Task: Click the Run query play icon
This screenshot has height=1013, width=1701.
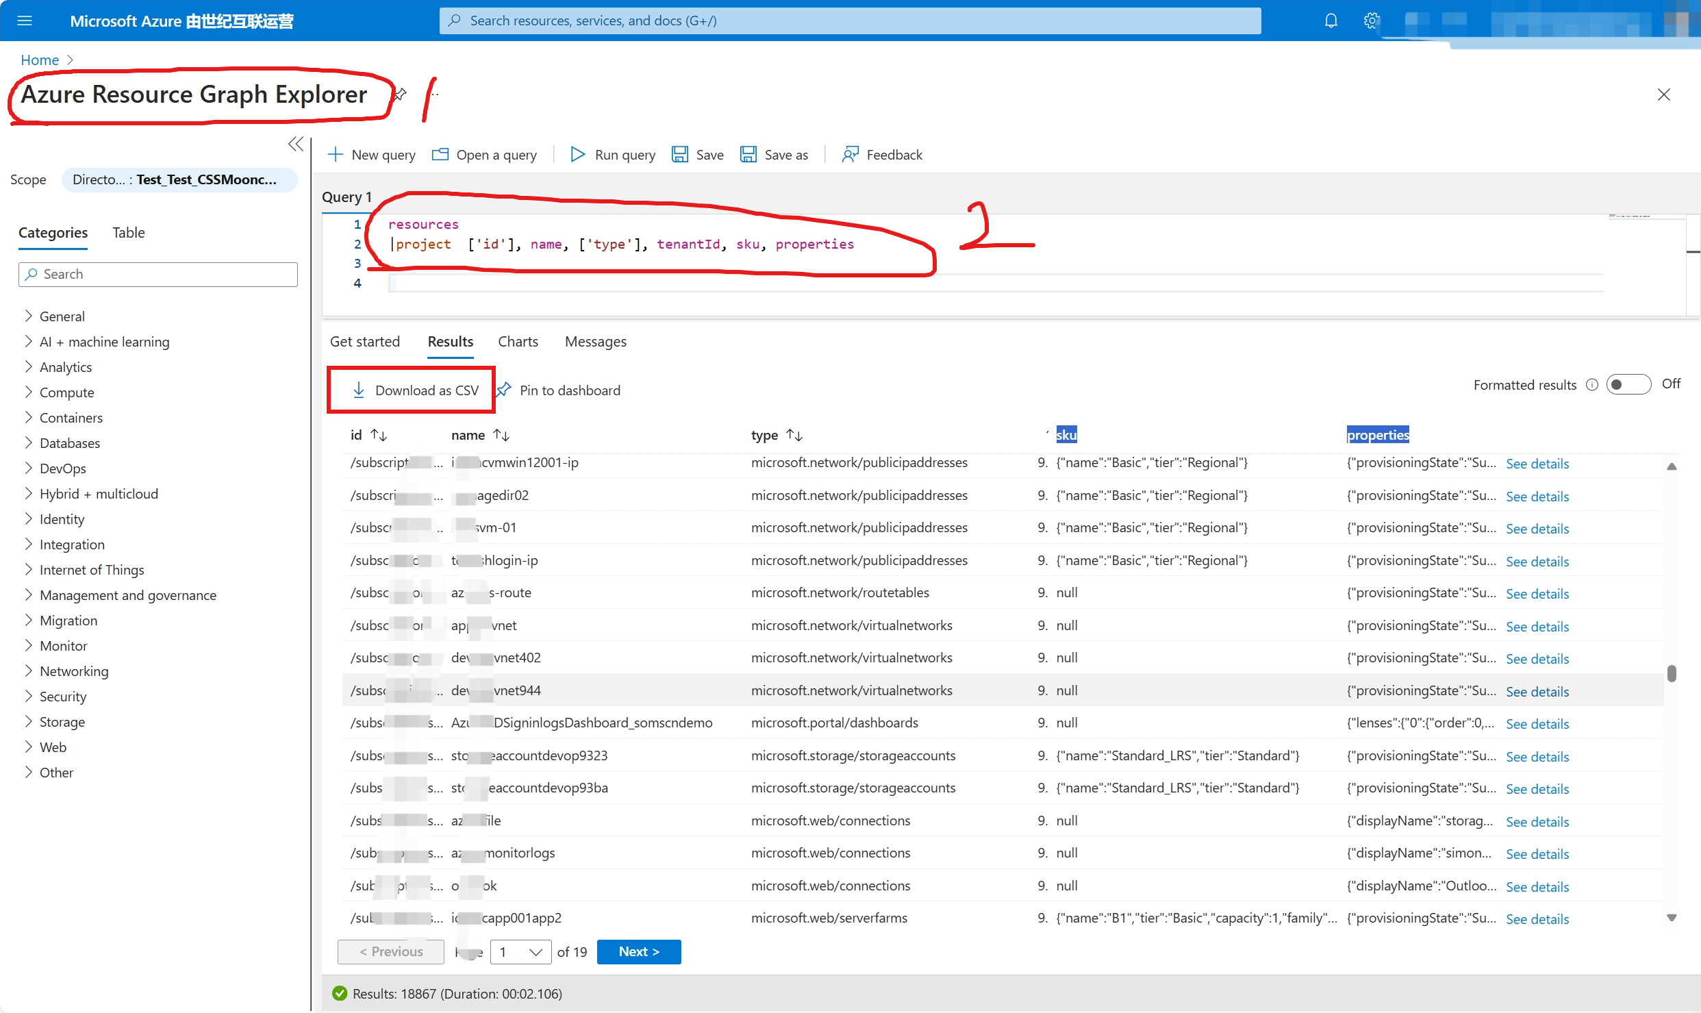Action: (577, 154)
